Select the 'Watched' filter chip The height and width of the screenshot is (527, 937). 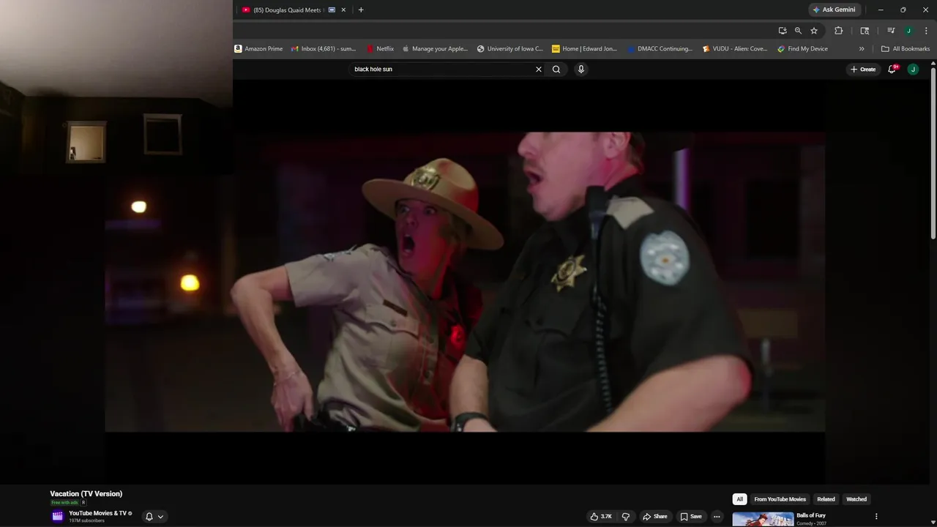coord(856,499)
